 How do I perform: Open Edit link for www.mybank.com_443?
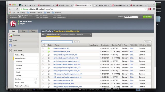pos(131,52)
